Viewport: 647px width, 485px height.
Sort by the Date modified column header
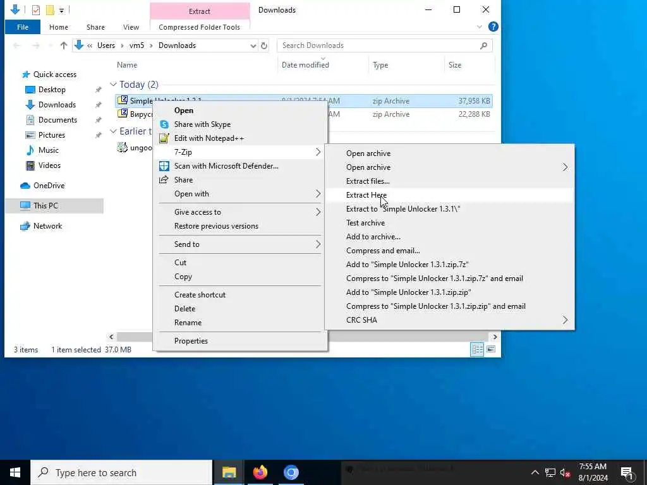[323, 65]
